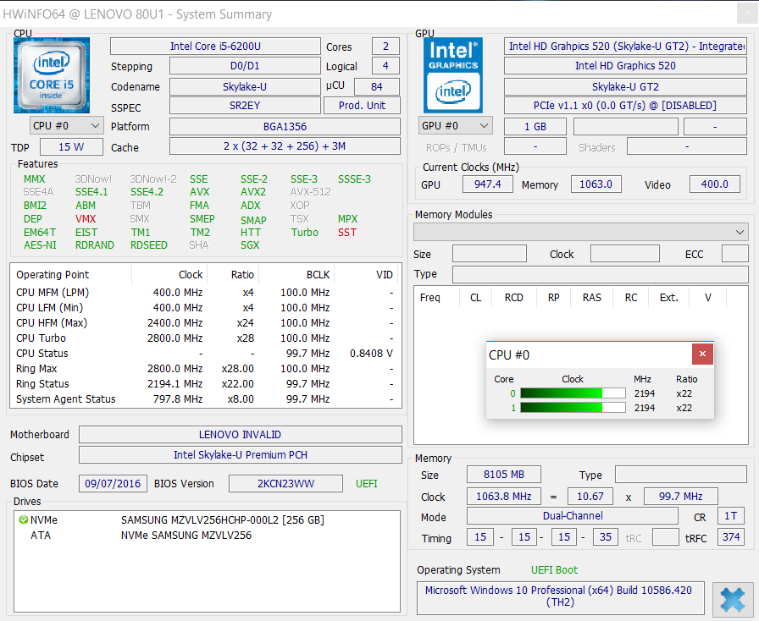Select the CPU LFM (Min) row

[205, 308]
